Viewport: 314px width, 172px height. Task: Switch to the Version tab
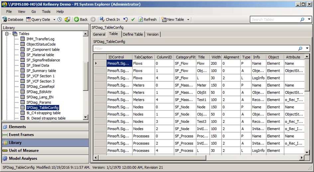click(153, 34)
